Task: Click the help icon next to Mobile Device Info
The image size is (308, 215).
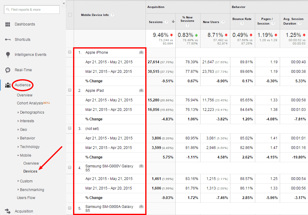Action: pyautogui.click(x=112, y=15)
